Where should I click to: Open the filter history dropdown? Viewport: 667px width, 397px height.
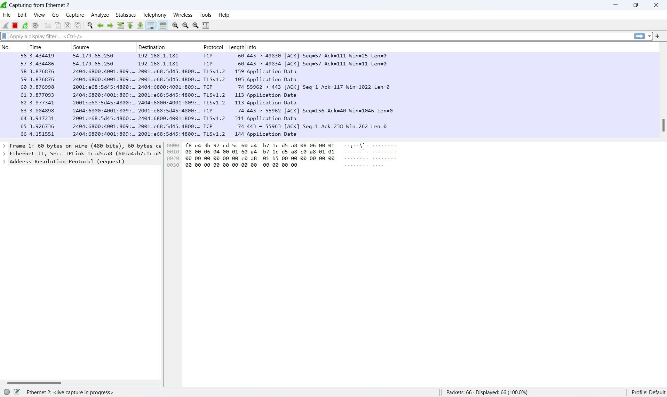649,36
